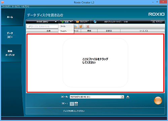The width and height of the screenshot is (168, 121).
Task: Click the ディスクを挿入してください status text
Action: tap(74, 111)
